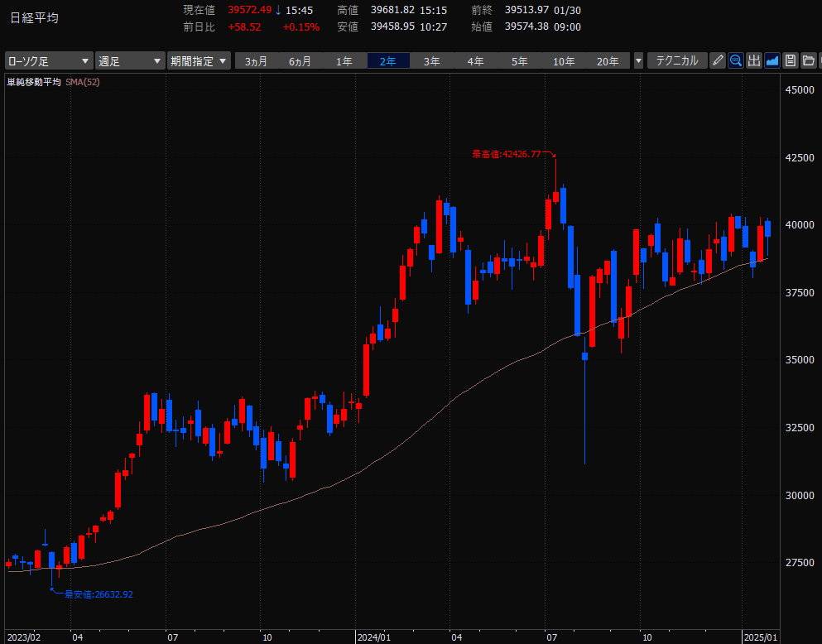Image resolution: width=822 pixels, height=644 pixels.
Task: Open the テクニカル indicators button
Action: click(677, 60)
